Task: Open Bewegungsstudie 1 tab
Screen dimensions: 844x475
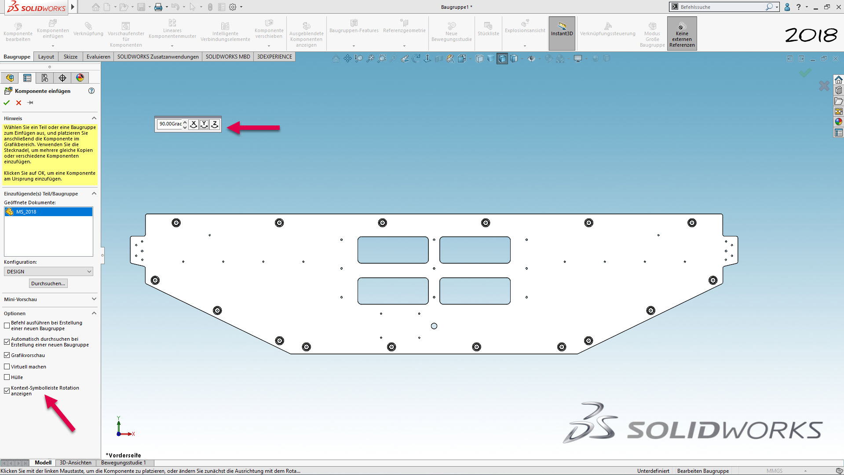Action: click(124, 463)
